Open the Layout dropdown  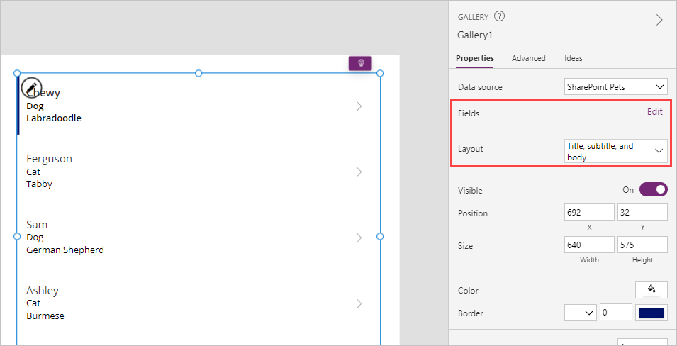616,151
